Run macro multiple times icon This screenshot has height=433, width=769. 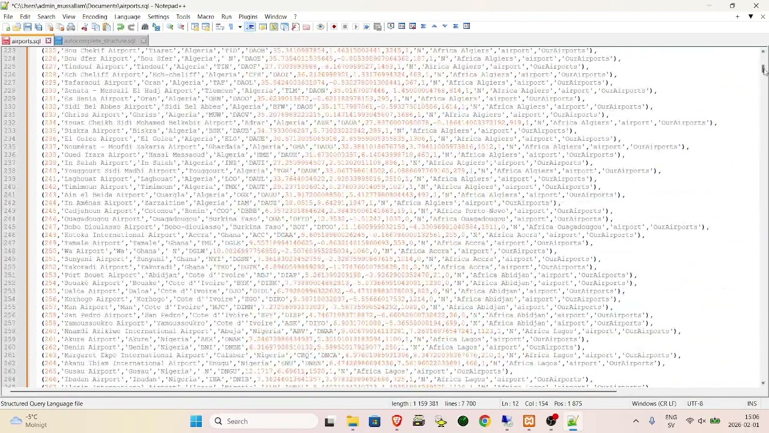click(x=366, y=26)
